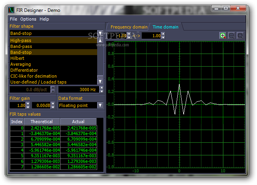257x185 pixels.
Task: Select Hilbert in the filter list
Action: pos(54,58)
